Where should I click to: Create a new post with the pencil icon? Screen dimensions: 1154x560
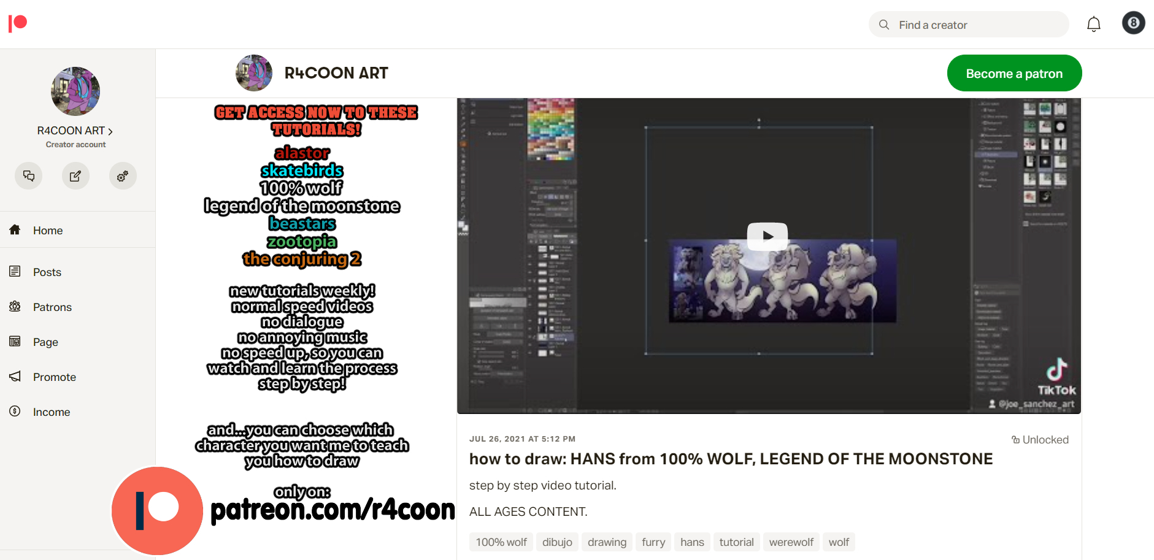coord(75,176)
